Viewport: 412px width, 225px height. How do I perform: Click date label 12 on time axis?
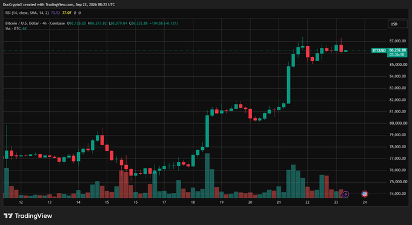(21, 203)
